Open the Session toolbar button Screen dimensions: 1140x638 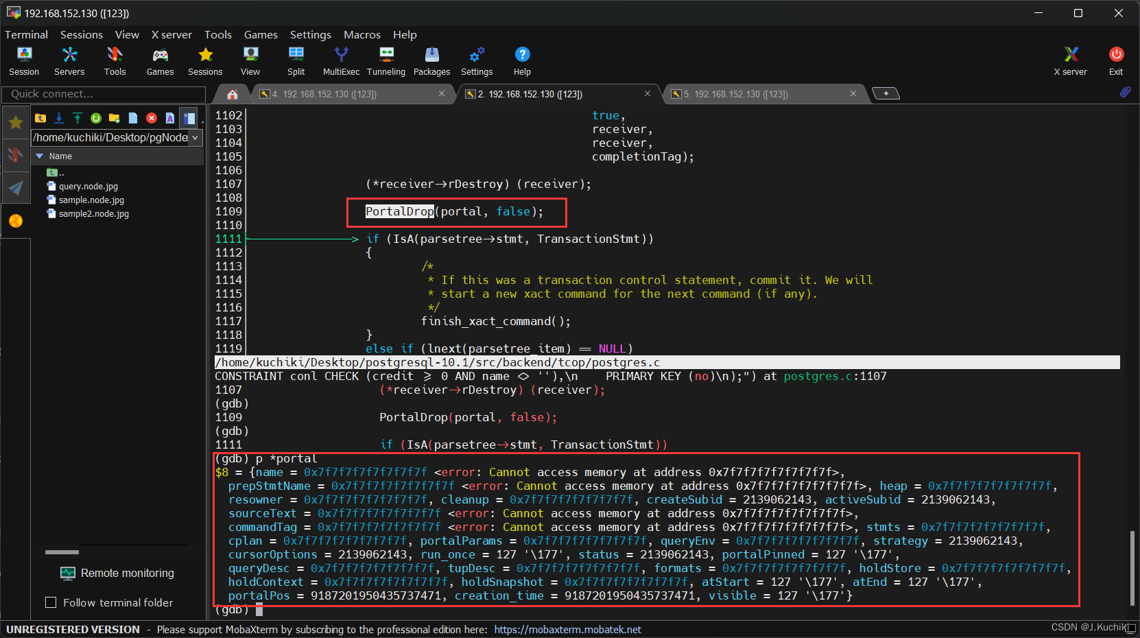[x=24, y=61]
